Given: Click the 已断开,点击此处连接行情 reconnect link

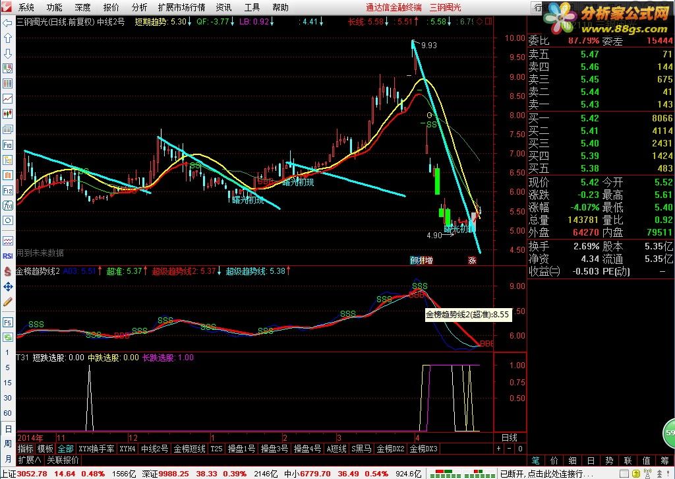Looking at the screenshot, I should pos(546,474).
